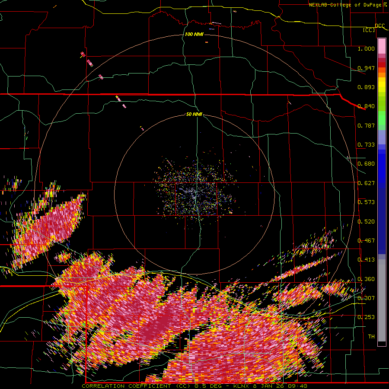The width and height of the screenshot is (389, 389).
Task: Click the CORRELATION COEFFICIENT (CC) caption text
Action: point(136,386)
